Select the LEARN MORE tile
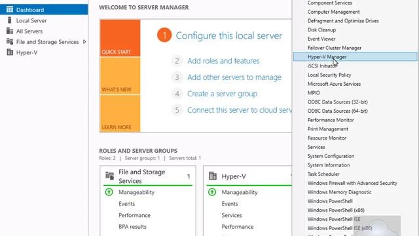This screenshot has width=419, height=236. (120, 113)
